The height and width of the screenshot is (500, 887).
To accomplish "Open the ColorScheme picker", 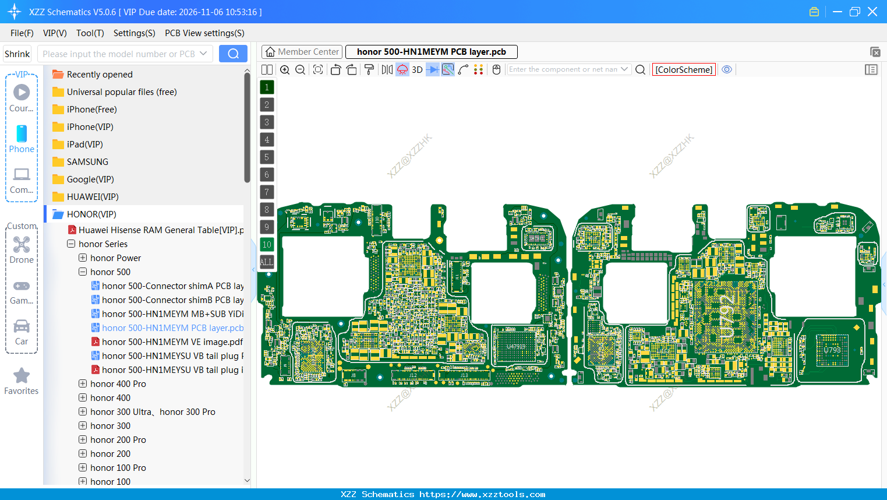I will click(684, 69).
